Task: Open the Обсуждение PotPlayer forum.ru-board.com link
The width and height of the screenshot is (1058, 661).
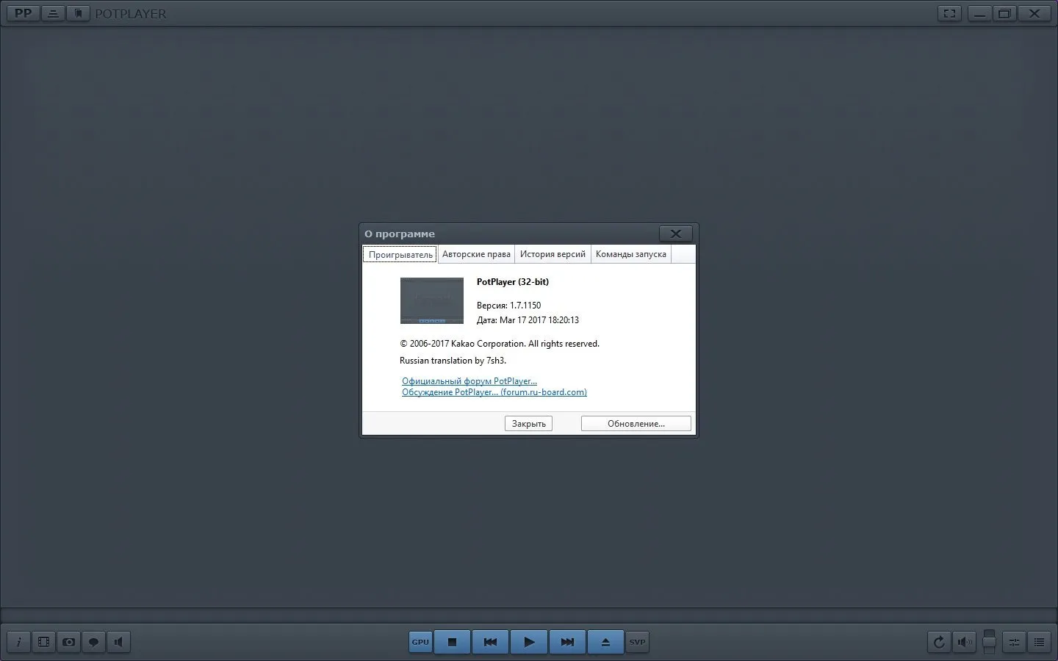Action: (x=494, y=392)
